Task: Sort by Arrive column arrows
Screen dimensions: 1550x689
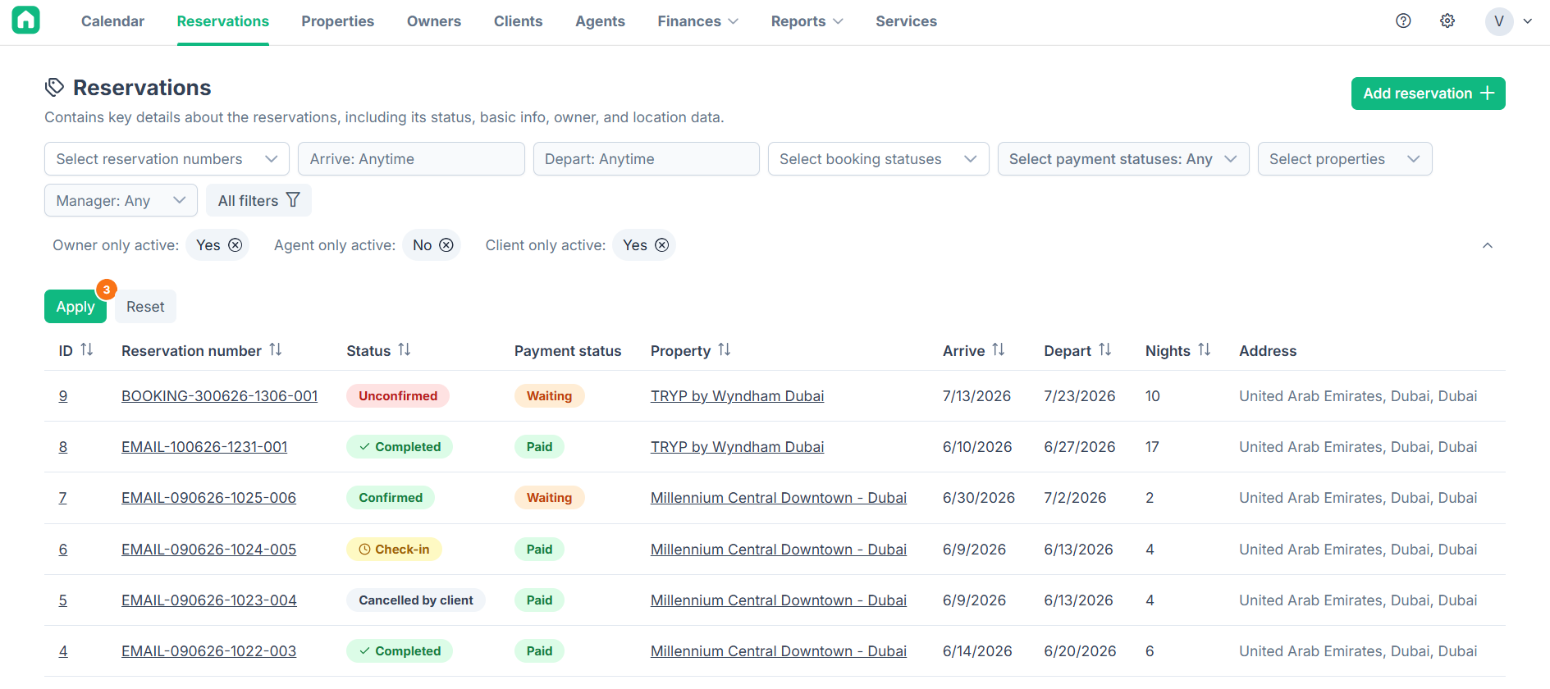Action: coord(999,350)
